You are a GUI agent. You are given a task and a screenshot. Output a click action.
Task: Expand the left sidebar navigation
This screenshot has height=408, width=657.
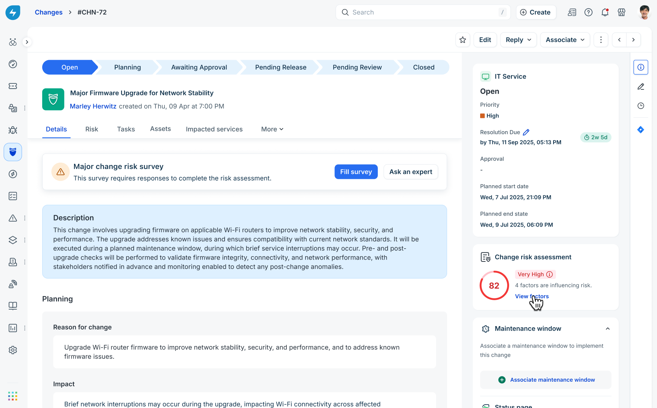point(27,42)
